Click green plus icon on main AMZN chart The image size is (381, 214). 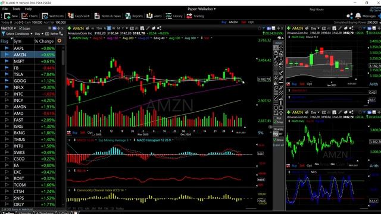pyautogui.click(x=69, y=29)
